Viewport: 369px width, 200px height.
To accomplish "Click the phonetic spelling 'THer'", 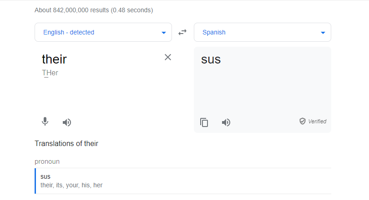I will click(x=50, y=73).
